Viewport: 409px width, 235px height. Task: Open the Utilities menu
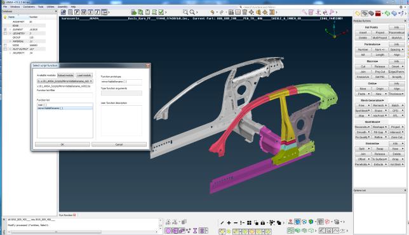click(51, 7)
